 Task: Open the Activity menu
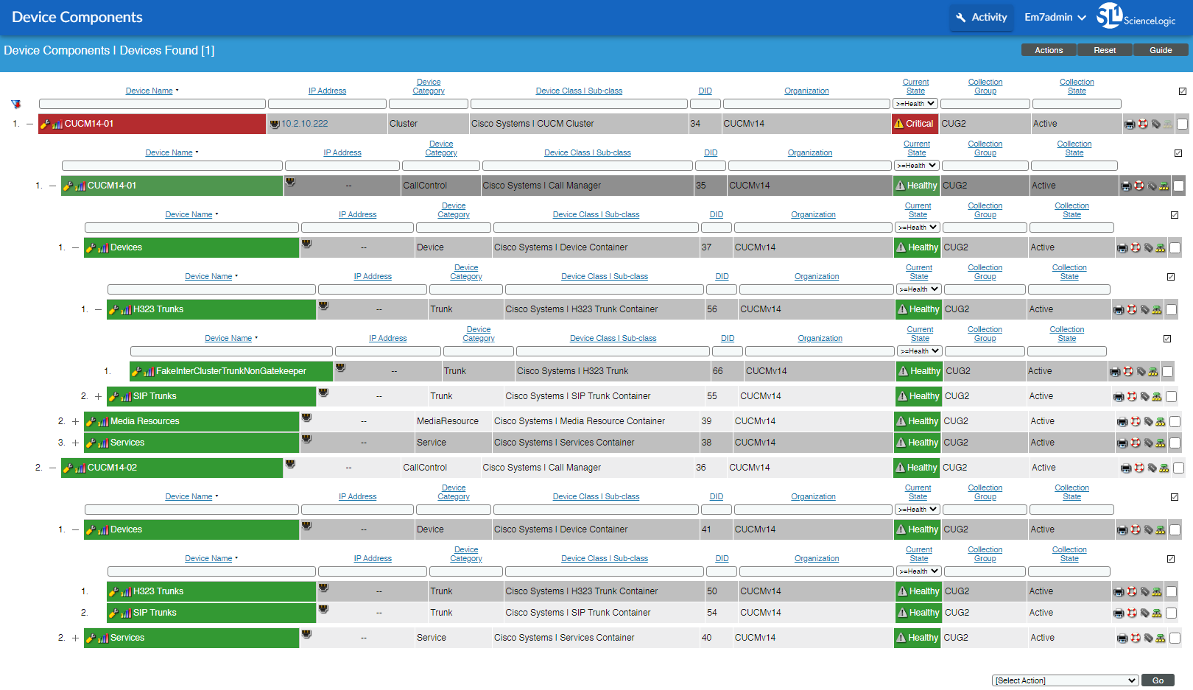point(980,17)
